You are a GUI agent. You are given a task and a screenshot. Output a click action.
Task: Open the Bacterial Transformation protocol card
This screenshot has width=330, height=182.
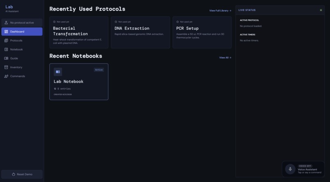pos(79,33)
